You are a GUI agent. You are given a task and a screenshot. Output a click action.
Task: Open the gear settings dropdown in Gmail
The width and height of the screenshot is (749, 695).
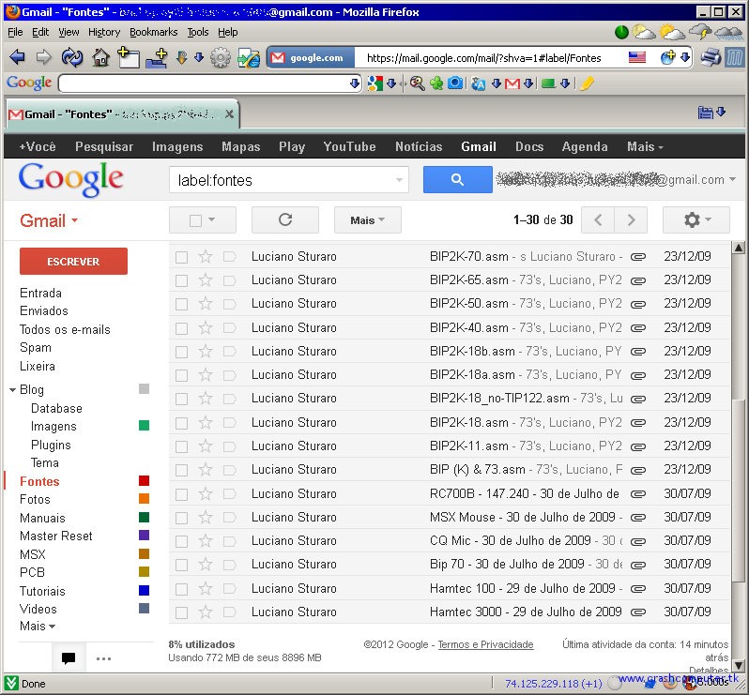(696, 219)
